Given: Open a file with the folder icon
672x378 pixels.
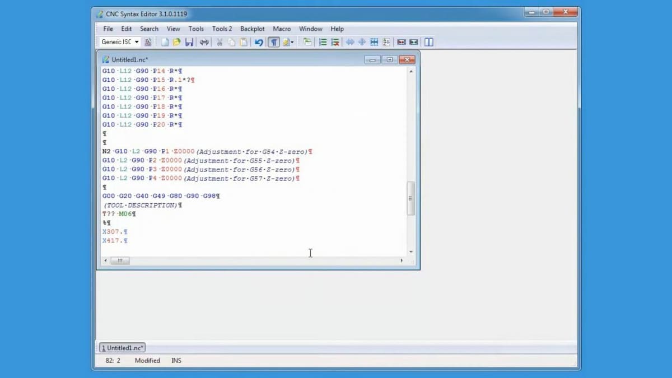Looking at the screenshot, I should coord(177,42).
